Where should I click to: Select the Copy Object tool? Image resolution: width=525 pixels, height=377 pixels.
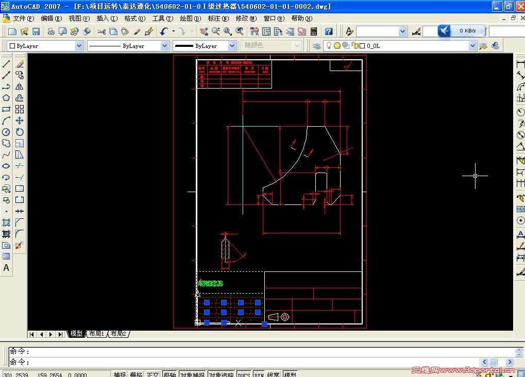tap(20, 75)
